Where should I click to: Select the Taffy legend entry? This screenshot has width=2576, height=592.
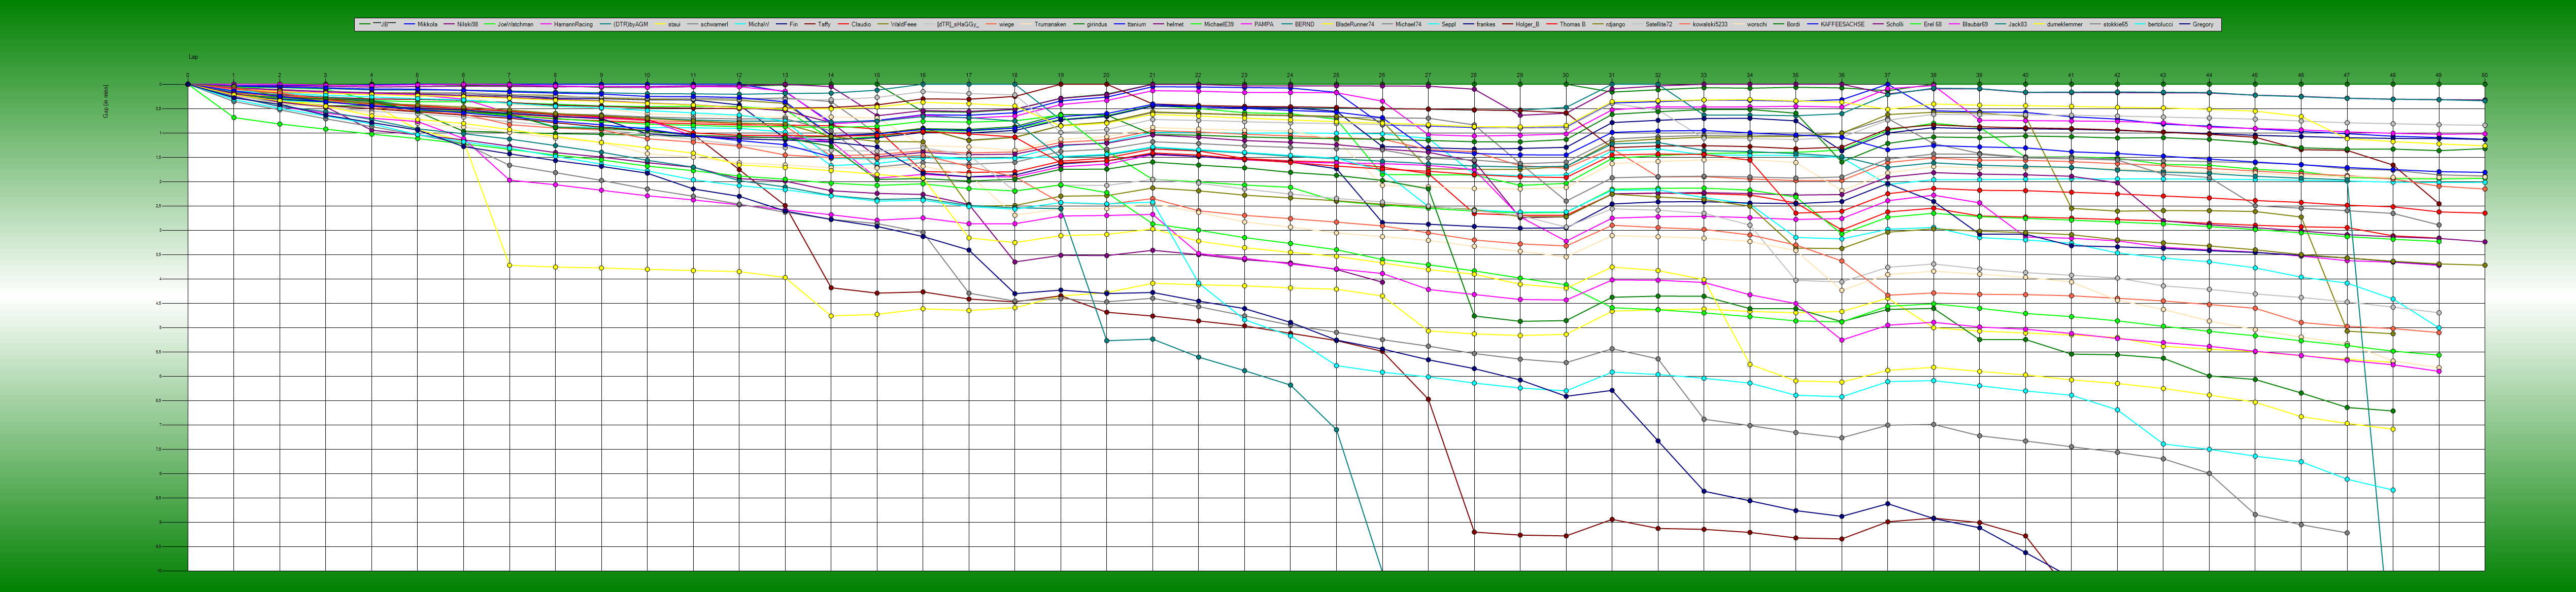click(x=824, y=24)
